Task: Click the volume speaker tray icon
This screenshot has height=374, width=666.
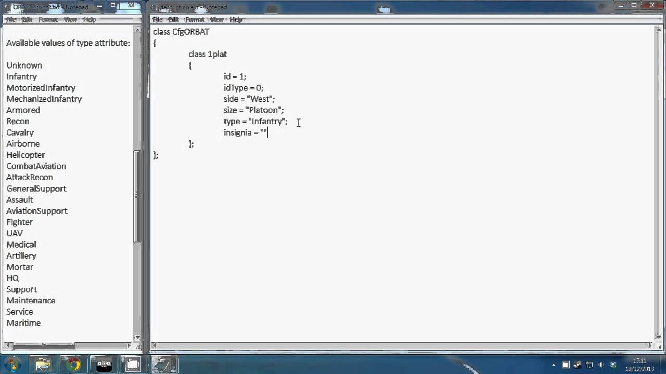Action: point(601,365)
